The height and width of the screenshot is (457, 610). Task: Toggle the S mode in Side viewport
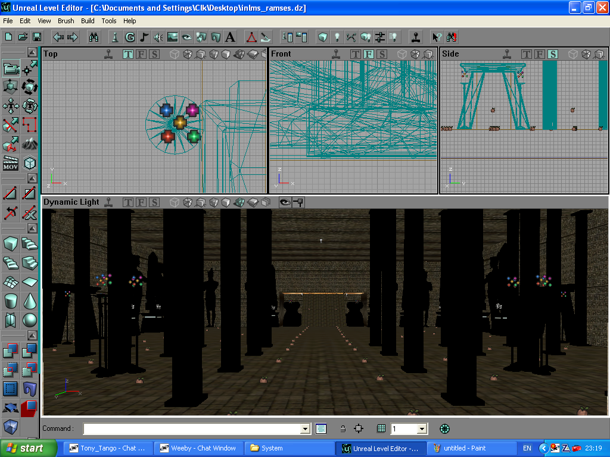click(x=553, y=54)
